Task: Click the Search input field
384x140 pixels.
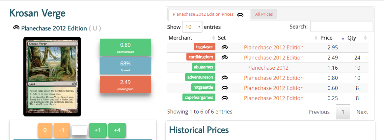Action: tap(342, 27)
